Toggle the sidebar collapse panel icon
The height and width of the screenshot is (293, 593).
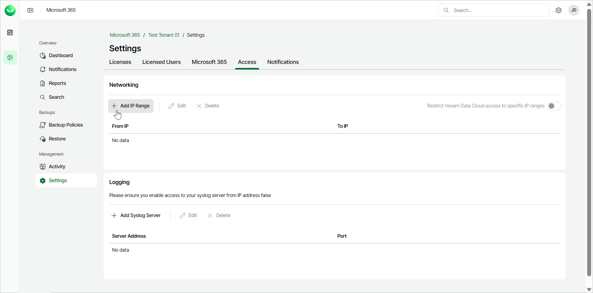(x=30, y=10)
